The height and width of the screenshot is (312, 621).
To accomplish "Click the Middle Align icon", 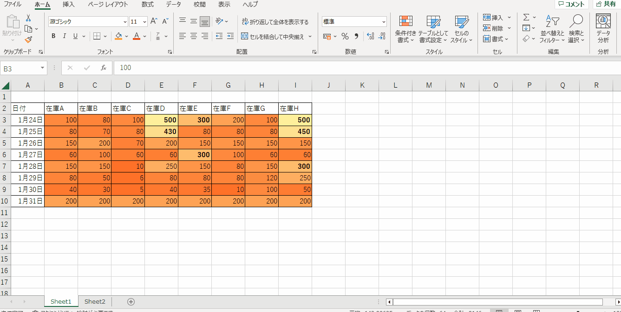I will pyautogui.click(x=194, y=21).
